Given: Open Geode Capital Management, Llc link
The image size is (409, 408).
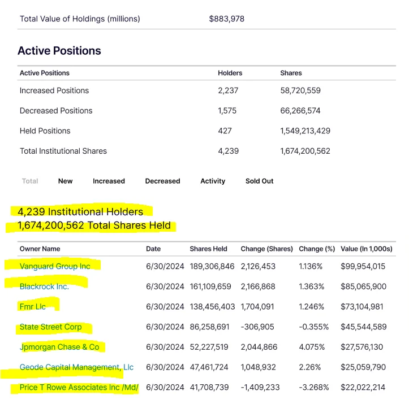Looking at the screenshot, I should (76, 367).
